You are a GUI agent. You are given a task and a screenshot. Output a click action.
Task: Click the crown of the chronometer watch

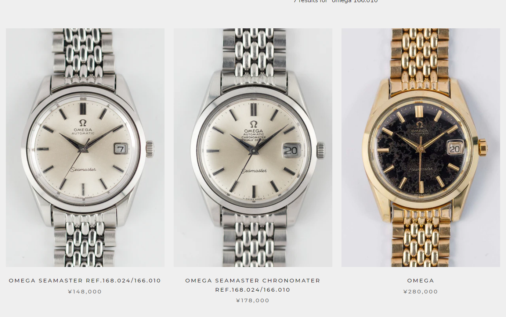pyautogui.click(x=321, y=150)
